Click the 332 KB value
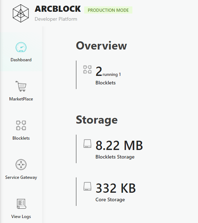The height and width of the screenshot is (223, 198). 116,188
